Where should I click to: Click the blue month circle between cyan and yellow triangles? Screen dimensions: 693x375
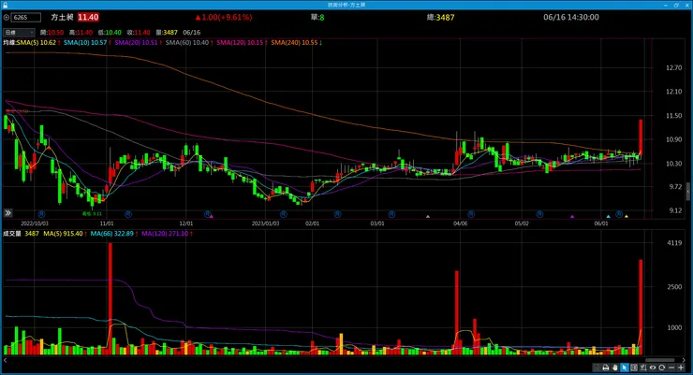[619, 214]
